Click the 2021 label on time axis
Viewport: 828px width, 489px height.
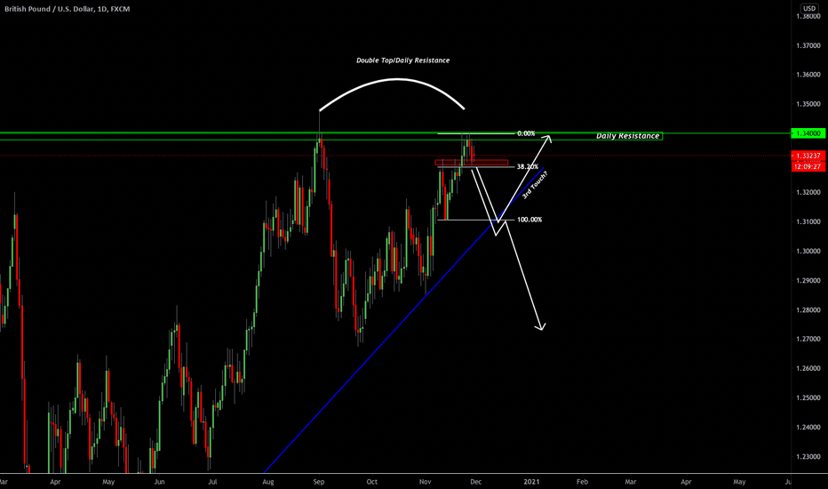[531, 482]
